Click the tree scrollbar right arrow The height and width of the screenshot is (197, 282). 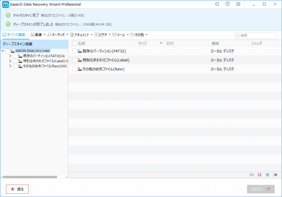pos(67,177)
